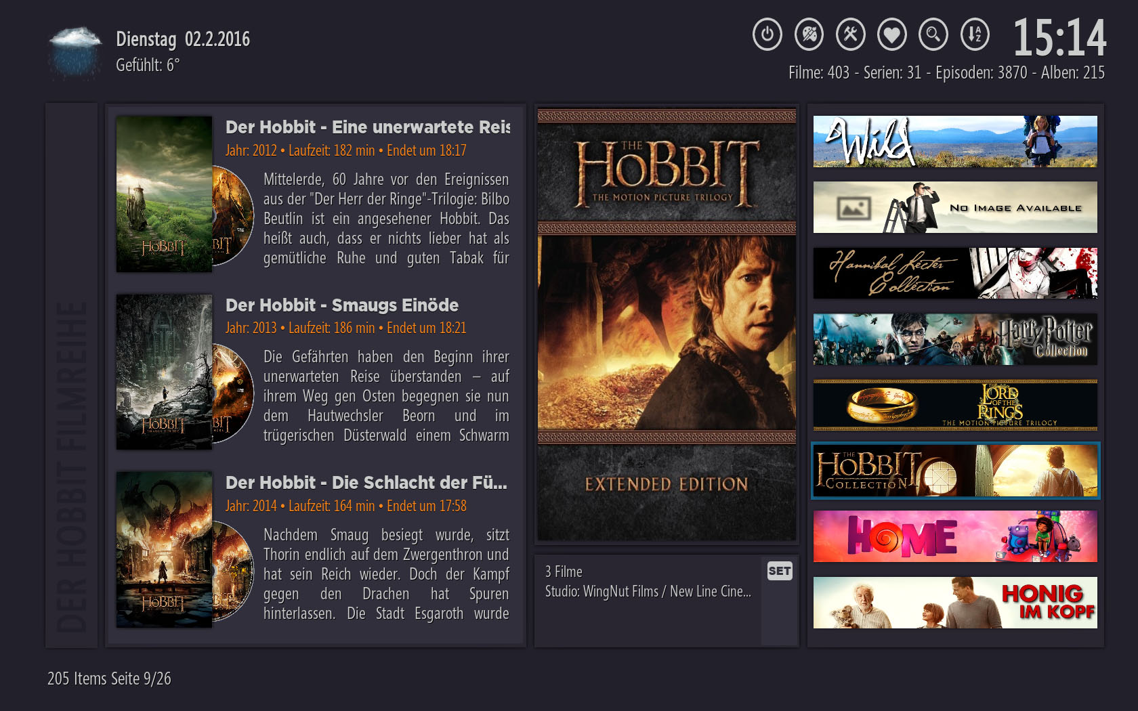Click the Smaugs Einöde poster thumbnail

tap(165, 372)
